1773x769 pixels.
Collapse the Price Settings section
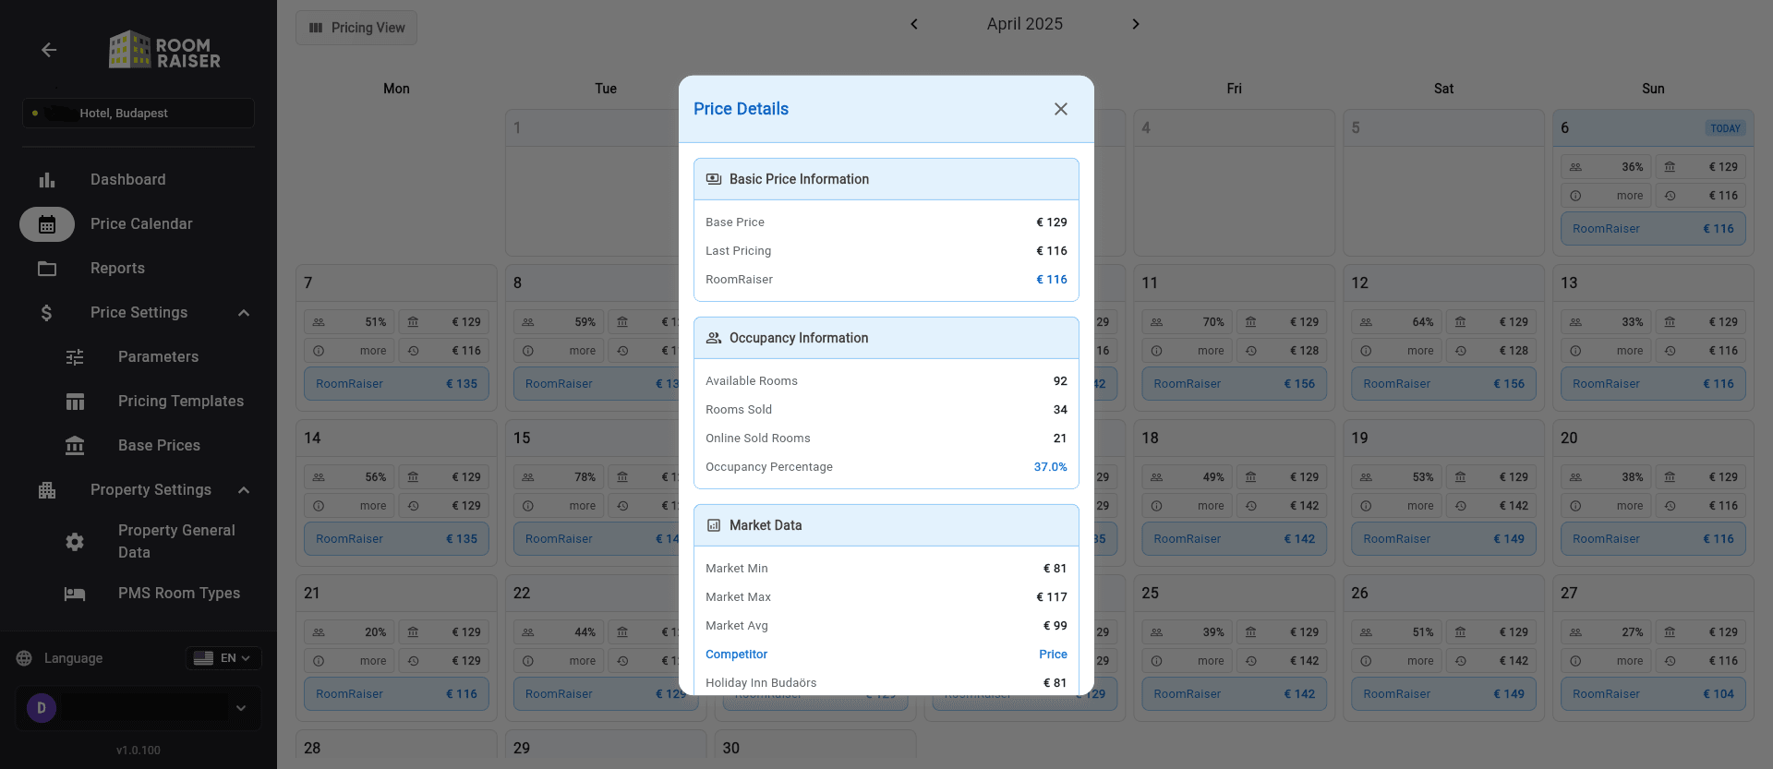click(244, 313)
